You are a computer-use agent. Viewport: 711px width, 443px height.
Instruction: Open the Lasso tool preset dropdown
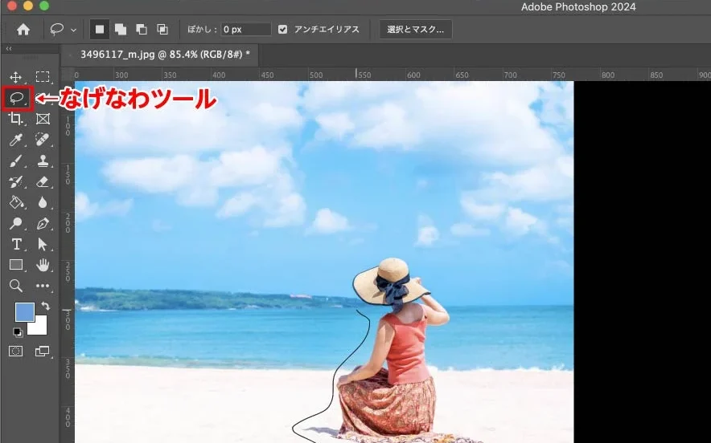click(74, 30)
